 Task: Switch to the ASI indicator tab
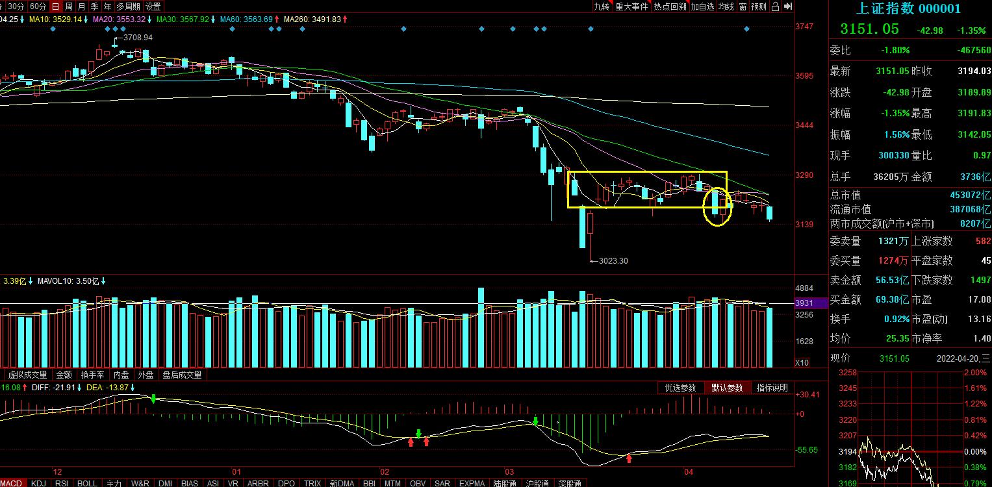[x=212, y=483]
